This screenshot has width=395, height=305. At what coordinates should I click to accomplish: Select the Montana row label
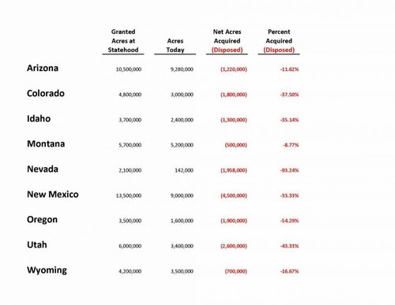(x=46, y=143)
